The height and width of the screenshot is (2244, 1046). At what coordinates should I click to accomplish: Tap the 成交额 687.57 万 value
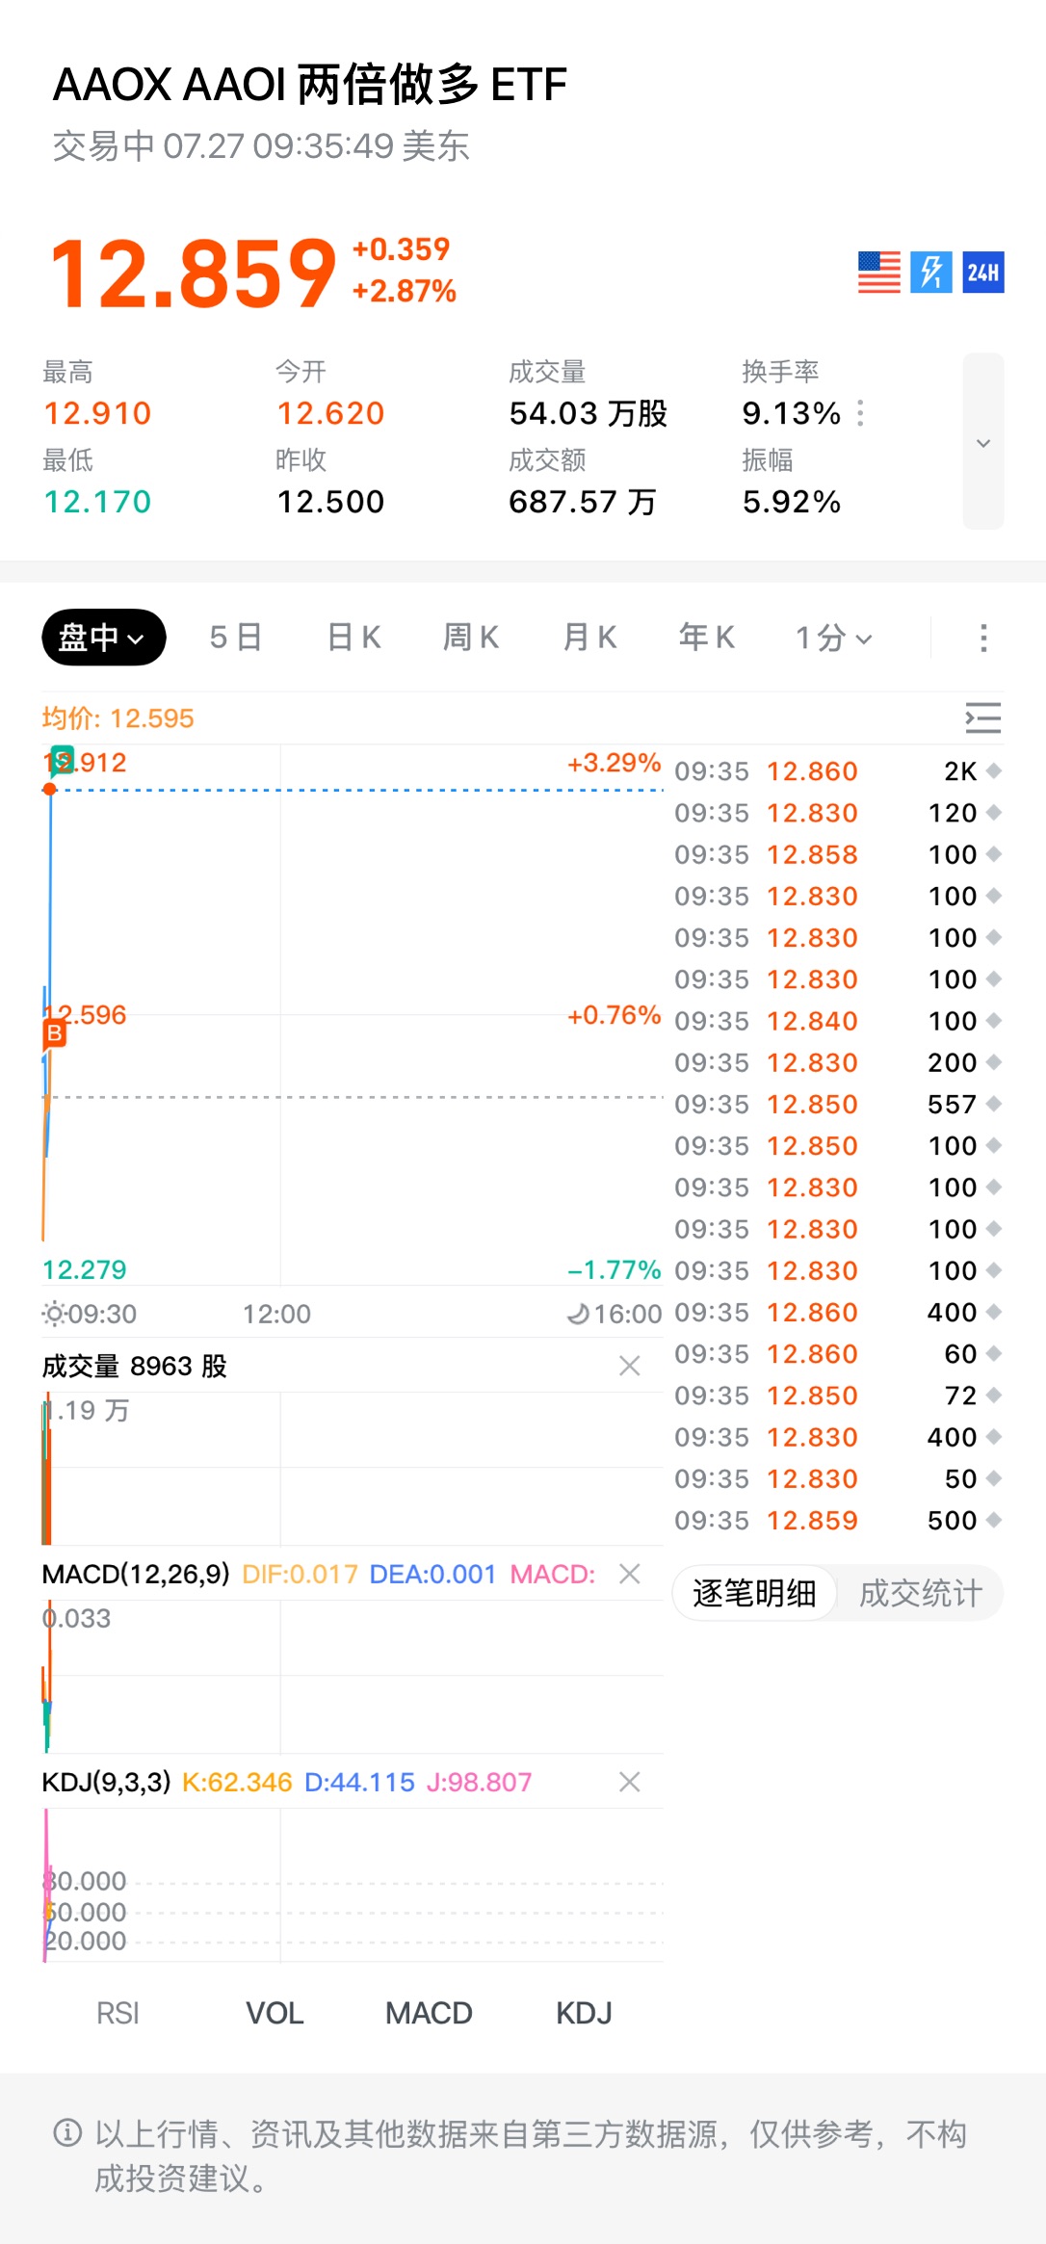(x=583, y=502)
